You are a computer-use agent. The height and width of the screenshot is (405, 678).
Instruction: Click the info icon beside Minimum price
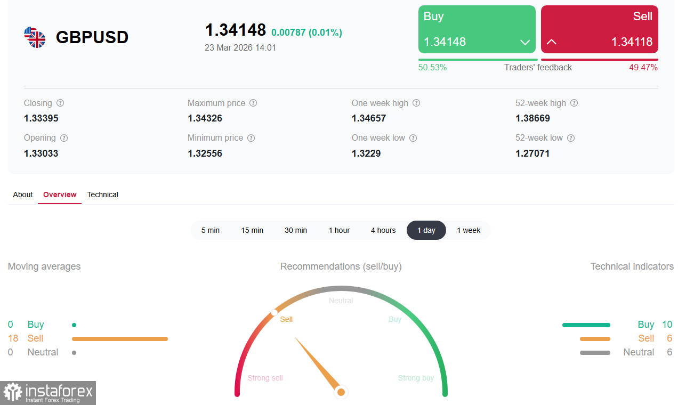tap(251, 138)
